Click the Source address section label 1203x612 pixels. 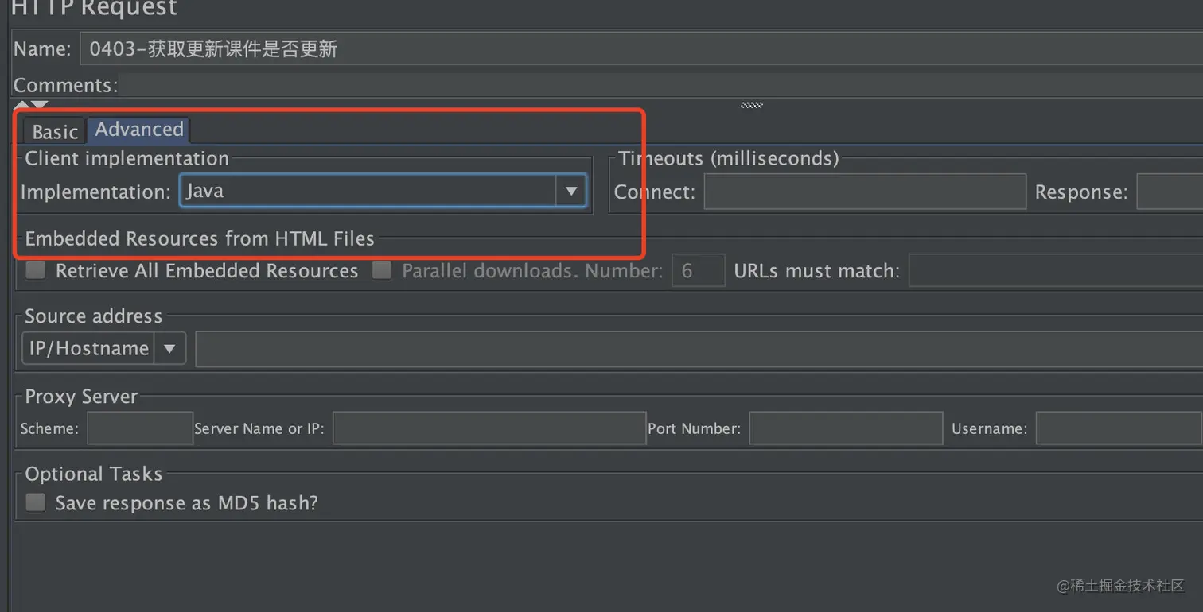point(94,316)
